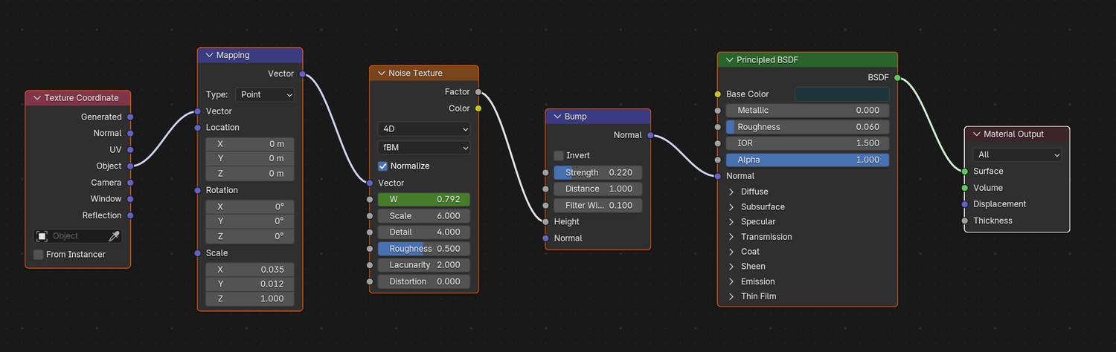Click the Mapping Scale Y field 0.012

pos(250,284)
